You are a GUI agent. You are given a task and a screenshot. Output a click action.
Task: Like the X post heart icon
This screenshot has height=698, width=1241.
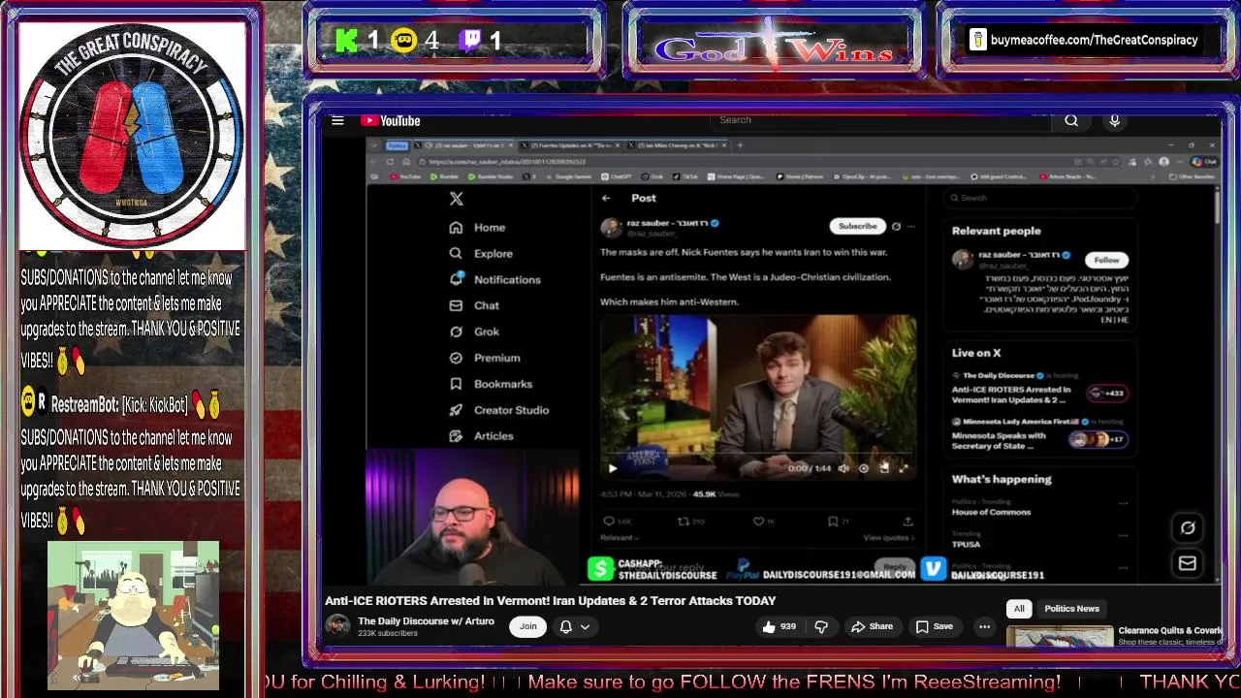pos(759,522)
